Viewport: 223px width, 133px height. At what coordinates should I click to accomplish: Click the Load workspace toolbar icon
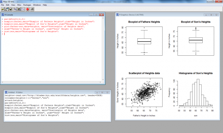click(7, 9)
